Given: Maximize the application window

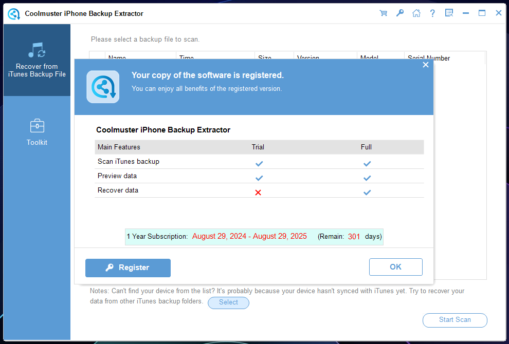Looking at the screenshot, I should pyautogui.click(x=482, y=13).
